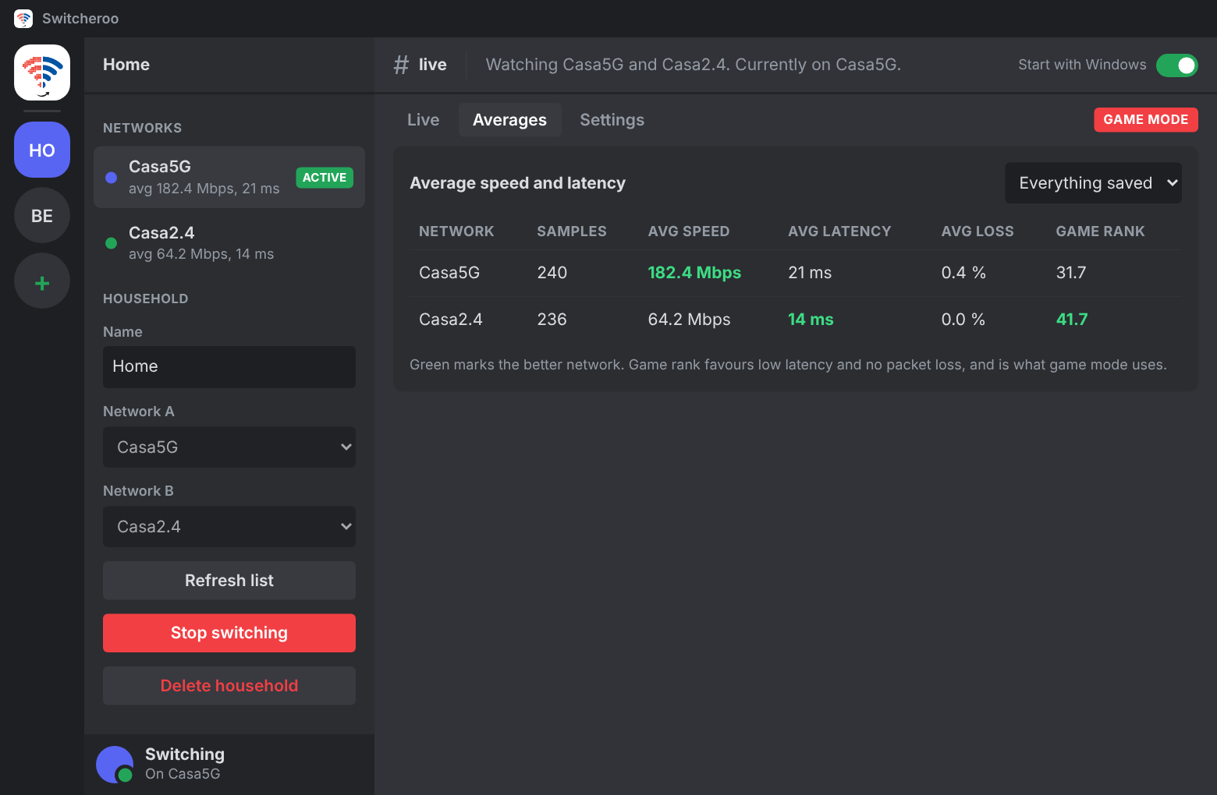1217x795 pixels.
Task: Click the GAME RANK column header
Action: point(1100,231)
